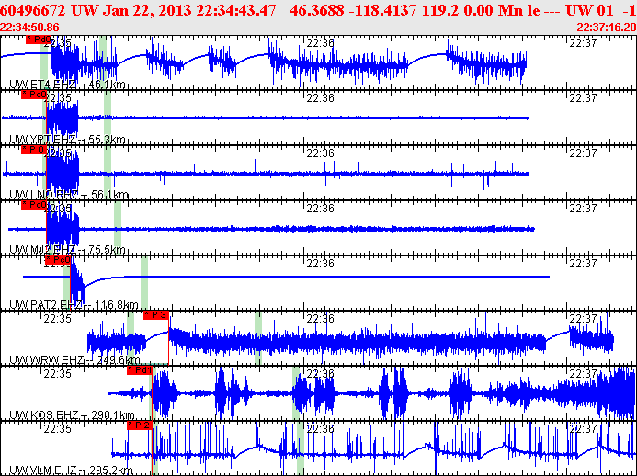The image size is (637, 476).
Task: Click the UW KOS EHZ 290.1km station label
Action: click(73, 415)
